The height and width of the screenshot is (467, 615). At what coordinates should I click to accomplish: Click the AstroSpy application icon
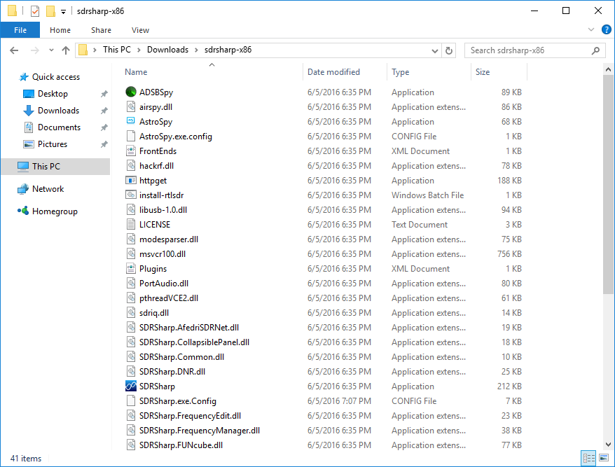130,121
